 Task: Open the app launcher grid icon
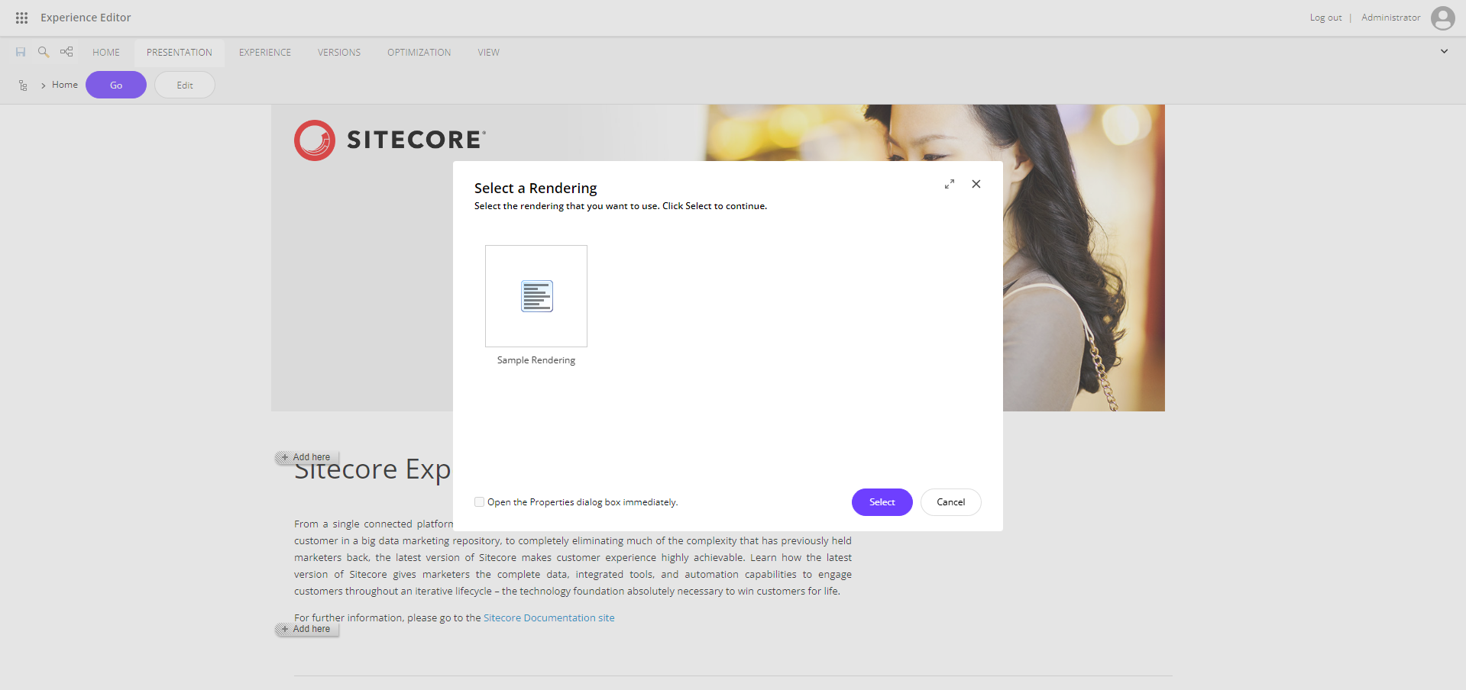[x=21, y=18]
